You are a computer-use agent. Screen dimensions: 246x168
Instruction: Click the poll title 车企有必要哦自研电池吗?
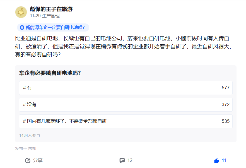[x=50, y=73]
